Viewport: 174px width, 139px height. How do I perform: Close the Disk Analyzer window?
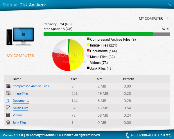click(x=170, y=5)
